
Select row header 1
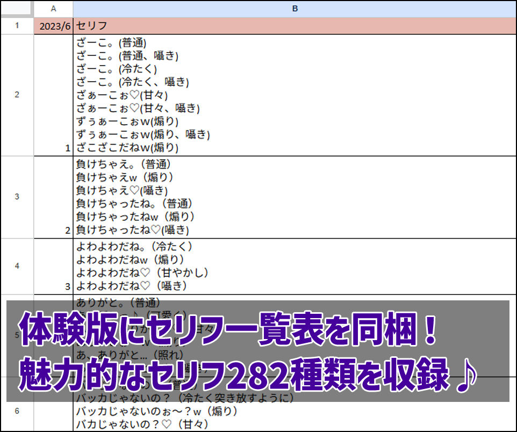pyautogui.click(x=17, y=26)
